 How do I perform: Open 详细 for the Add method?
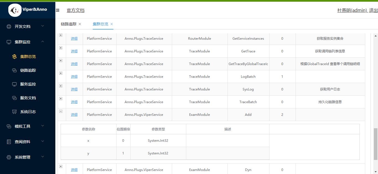pyautogui.click(x=74, y=115)
